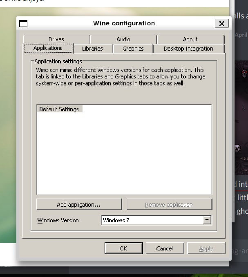Click the Cancel button
The width and height of the screenshot is (248, 277).
[165, 248]
